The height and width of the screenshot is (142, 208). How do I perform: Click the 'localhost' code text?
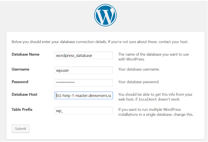(147, 99)
